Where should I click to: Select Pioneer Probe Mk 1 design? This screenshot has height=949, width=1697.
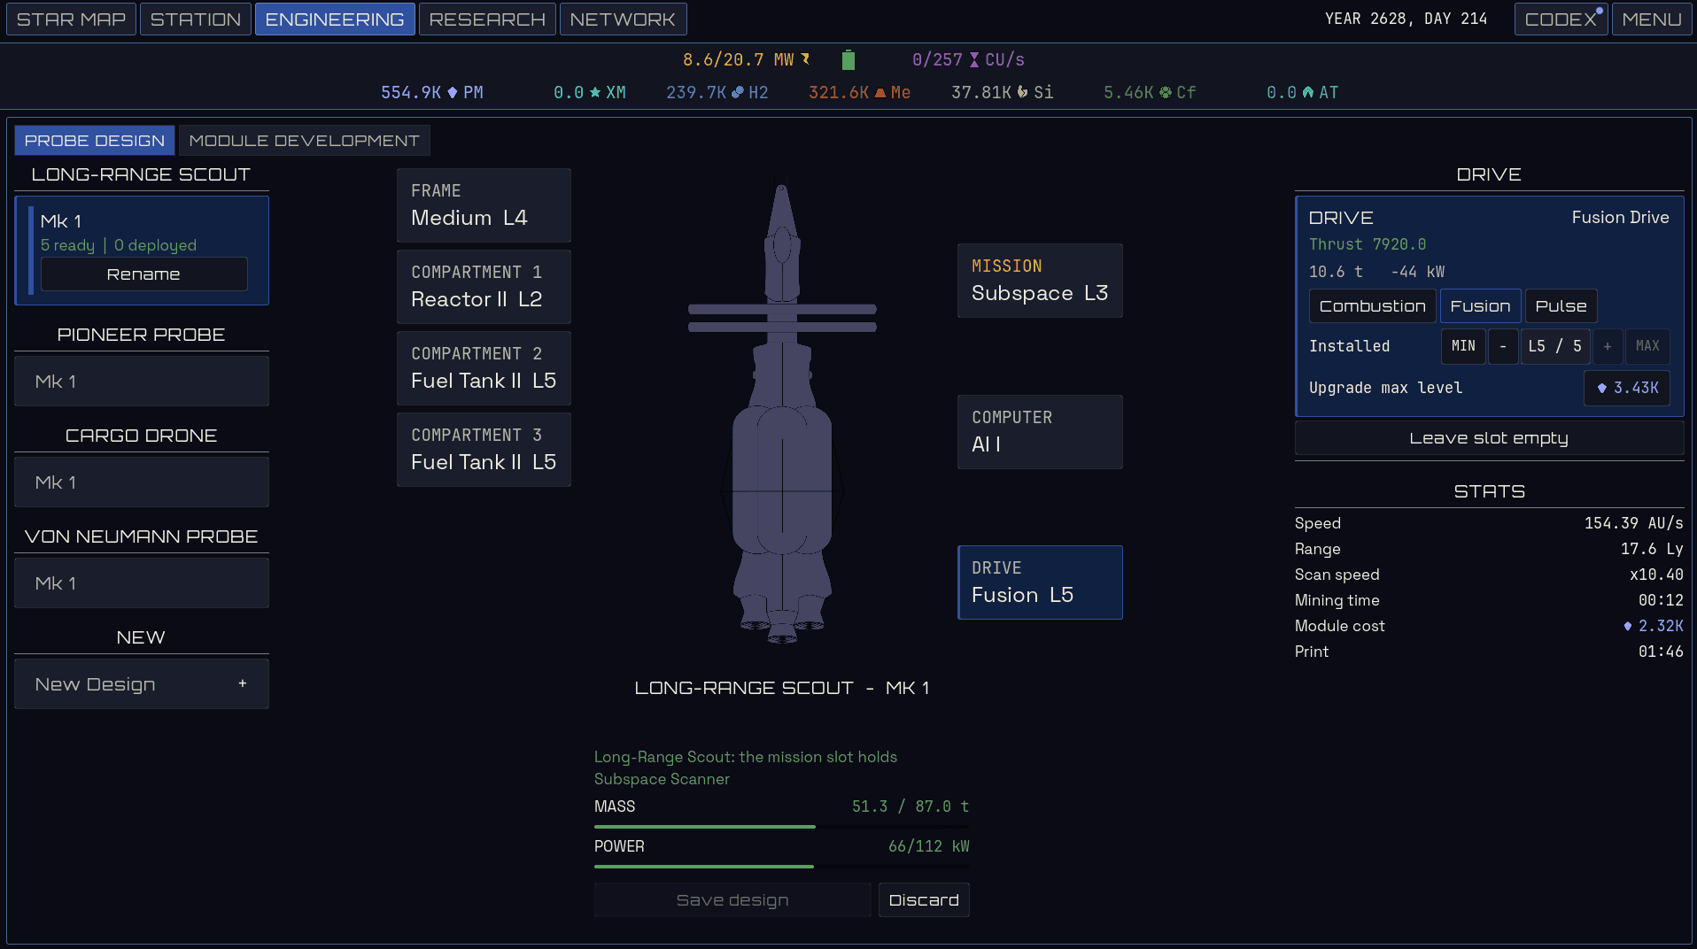tap(142, 382)
